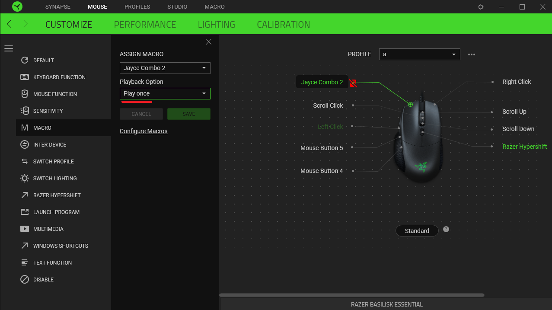Toggle the hamburger menu sidebar
The height and width of the screenshot is (310, 552).
(9, 48)
